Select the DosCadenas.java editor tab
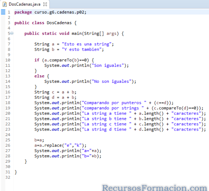Screen dimensions: 209x191 coord(25,4)
